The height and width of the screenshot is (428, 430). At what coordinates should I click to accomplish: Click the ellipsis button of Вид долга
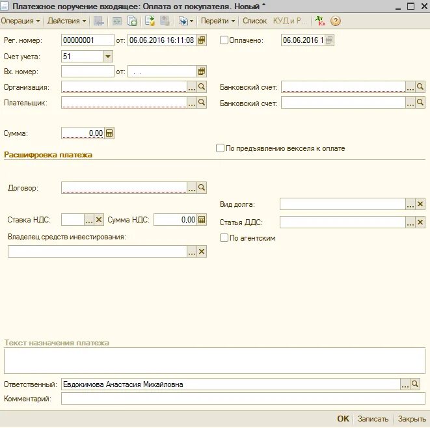(410, 204)
